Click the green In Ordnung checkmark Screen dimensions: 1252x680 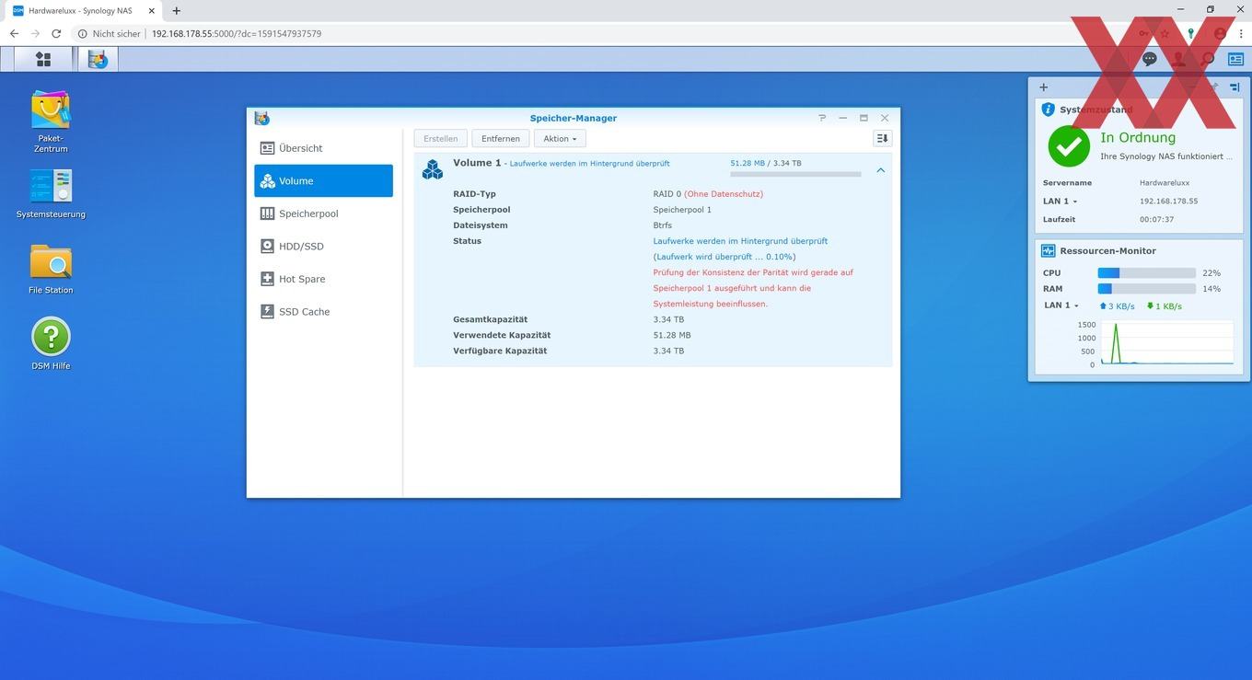tap(1069, 146)
